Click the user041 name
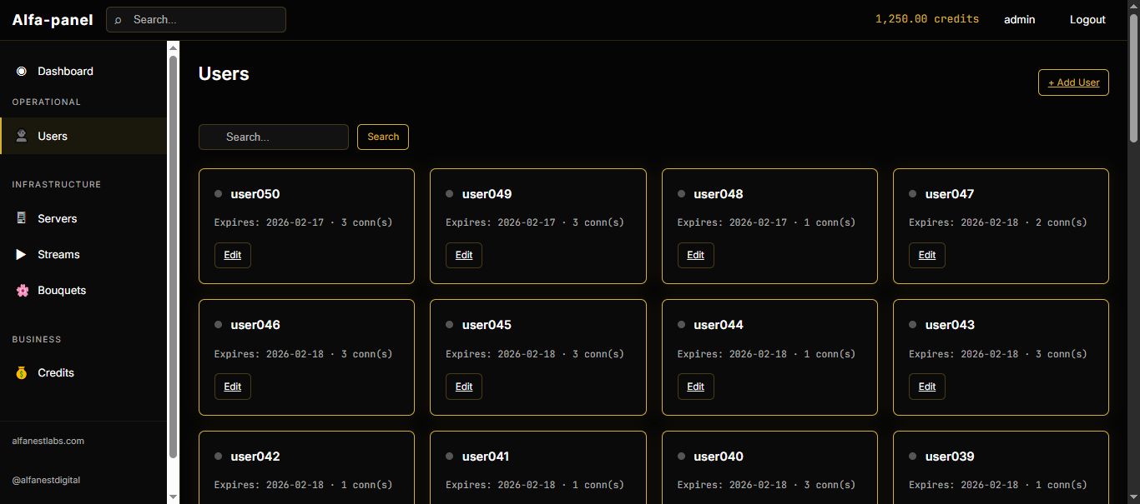The image size is (1140, 504). pos(486,457)
